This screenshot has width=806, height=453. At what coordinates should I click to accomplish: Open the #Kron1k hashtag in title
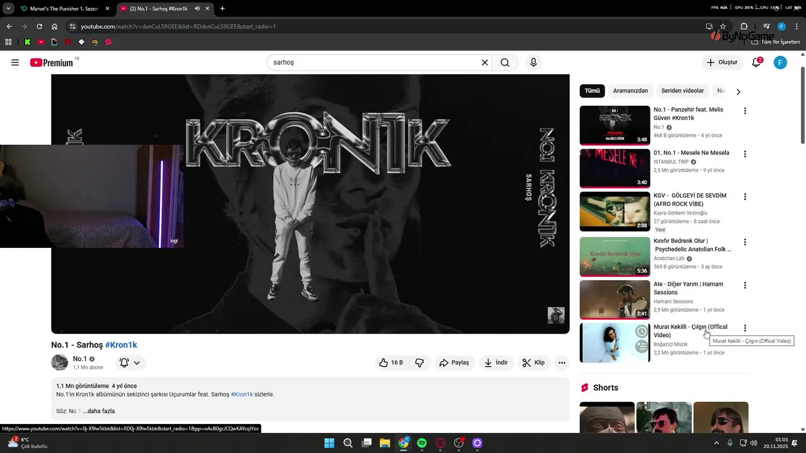point(121,345)
